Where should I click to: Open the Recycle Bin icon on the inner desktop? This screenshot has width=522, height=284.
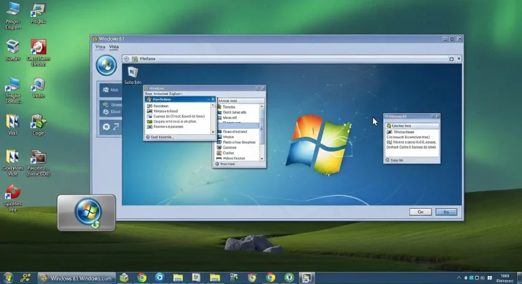[133, 72]
